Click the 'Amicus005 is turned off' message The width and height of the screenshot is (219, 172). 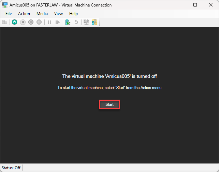(x=109, y=76)
